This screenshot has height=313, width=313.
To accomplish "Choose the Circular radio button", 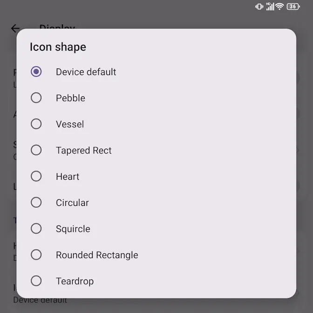I will tap(36, 202).
